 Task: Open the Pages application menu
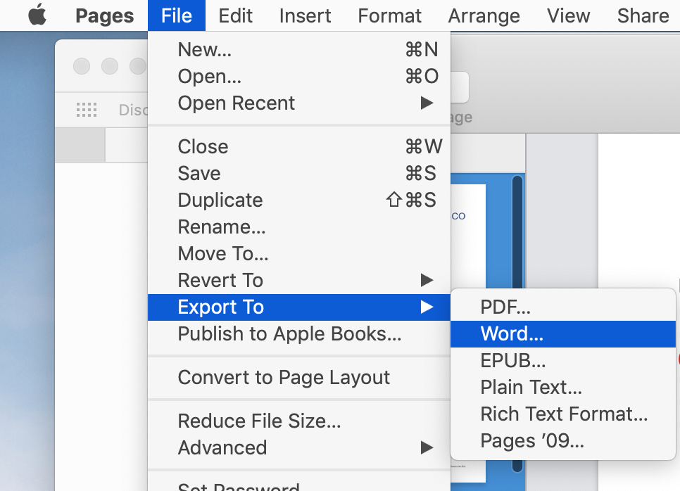(104, 15)
